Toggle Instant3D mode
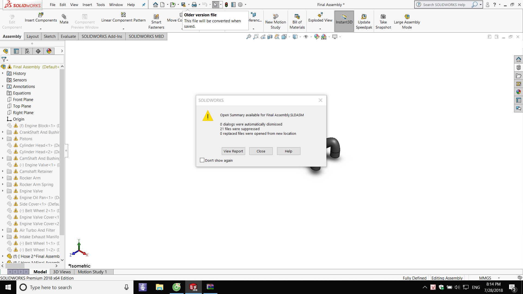This screenshot has height=294, width=523. click(344, 17)
